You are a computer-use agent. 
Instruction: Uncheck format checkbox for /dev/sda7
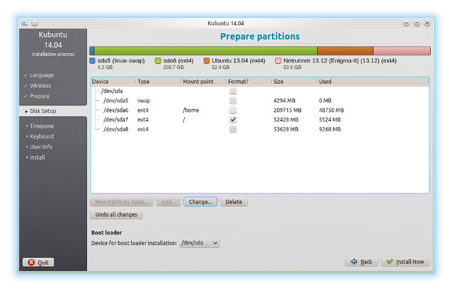click(233, 120)
